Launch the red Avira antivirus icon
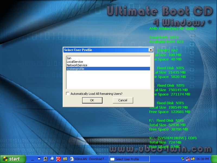The width and height of the screenshot is (217, 163). click(x=58, y=159)
